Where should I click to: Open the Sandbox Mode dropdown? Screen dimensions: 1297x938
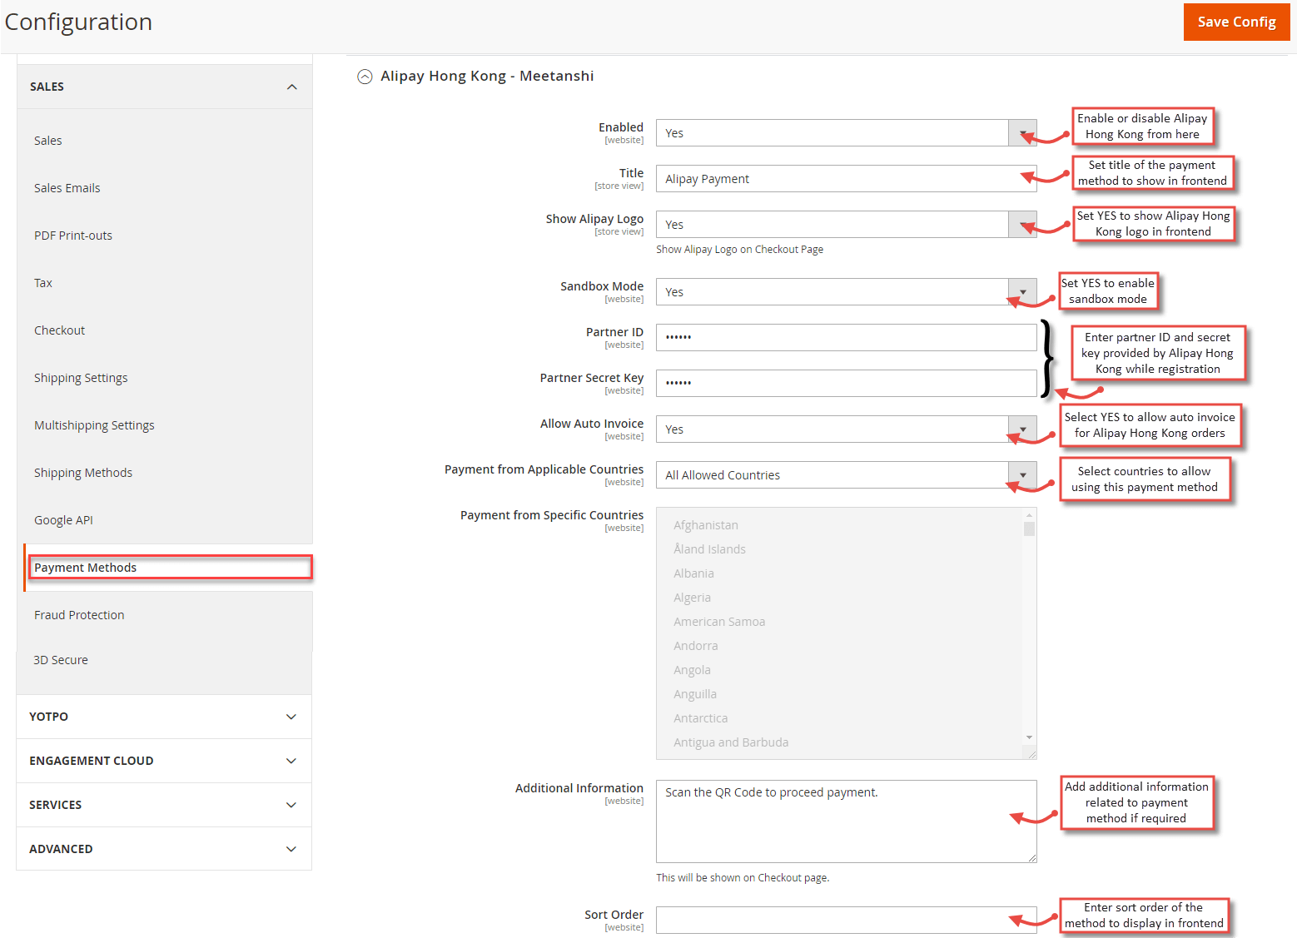846,292
